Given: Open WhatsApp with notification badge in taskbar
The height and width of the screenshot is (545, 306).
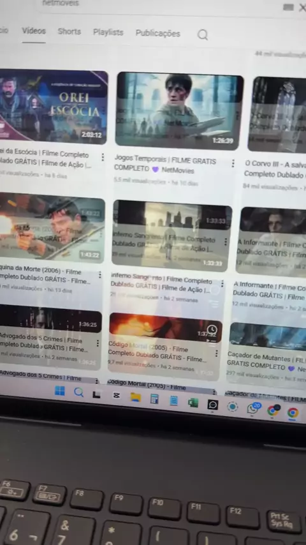Looking at the screenshot, I should tap(253, 408).
